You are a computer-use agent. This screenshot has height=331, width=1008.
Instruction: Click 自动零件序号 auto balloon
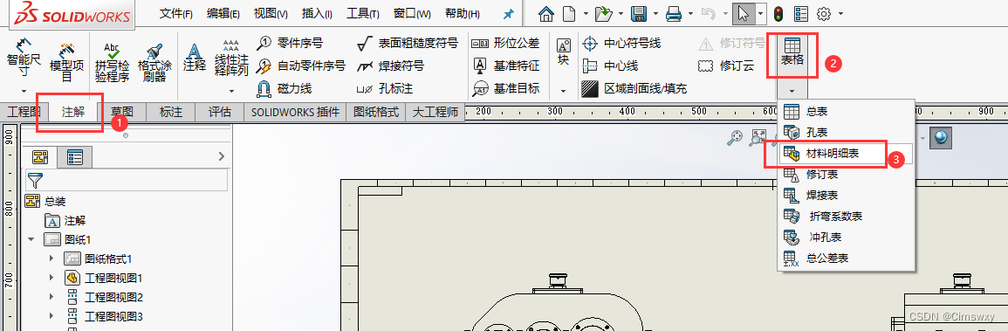(x=300, y=66)
